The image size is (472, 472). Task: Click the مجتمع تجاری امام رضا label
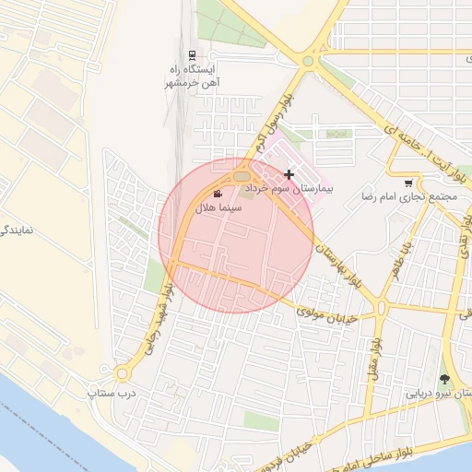(409, 196)
